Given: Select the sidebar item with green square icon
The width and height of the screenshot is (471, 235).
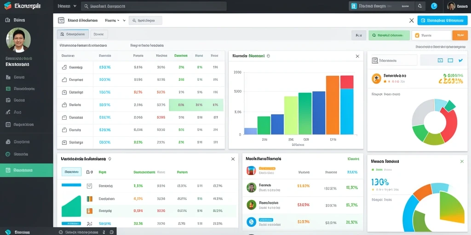Looking at the screenshot, I should coord(20,89).
